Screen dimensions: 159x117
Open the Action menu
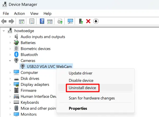19,14
